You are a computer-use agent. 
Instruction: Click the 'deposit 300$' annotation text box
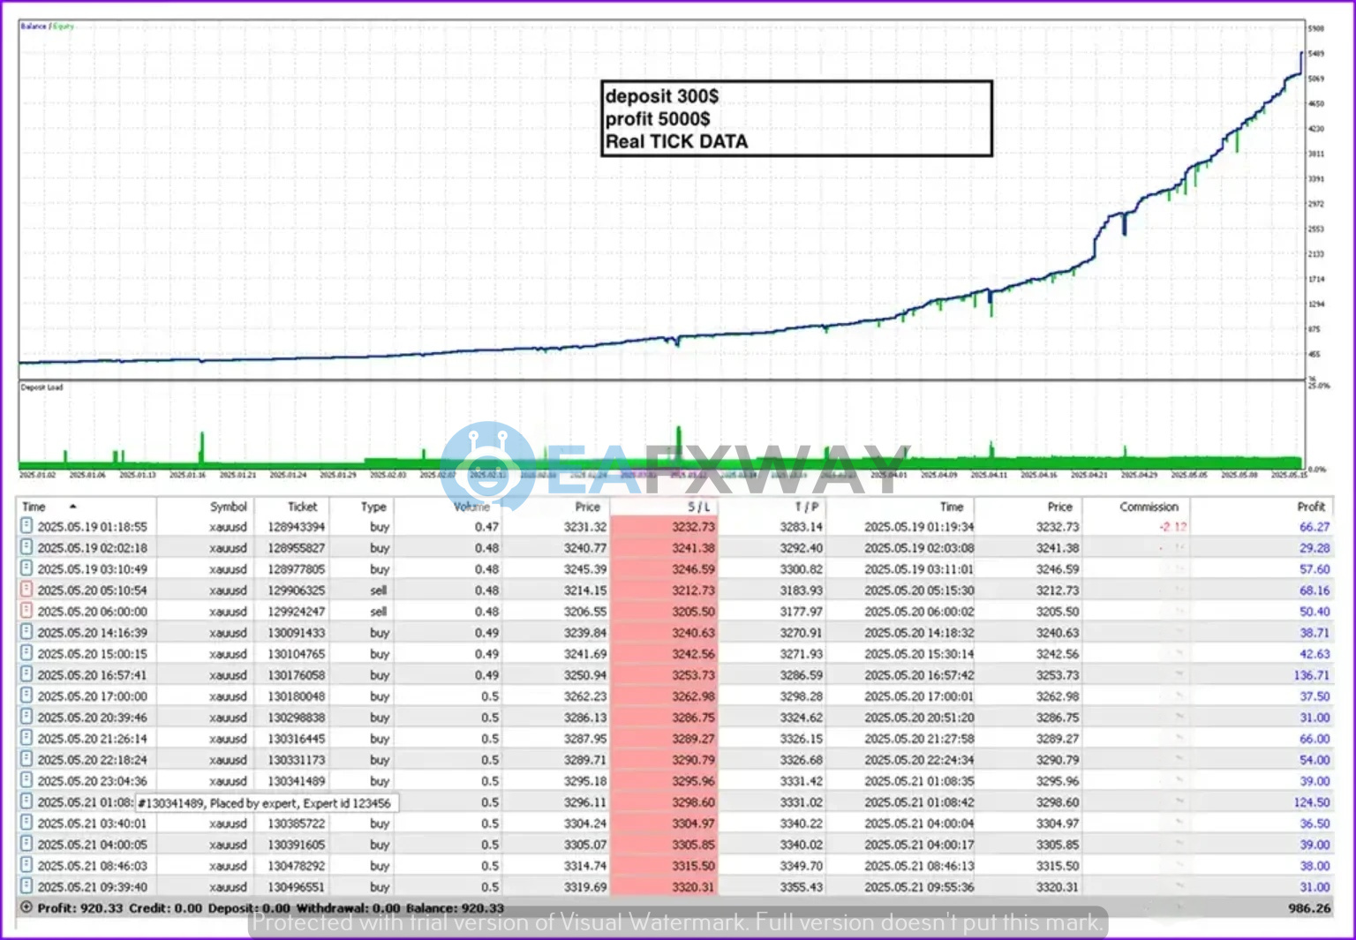point(796,118)
